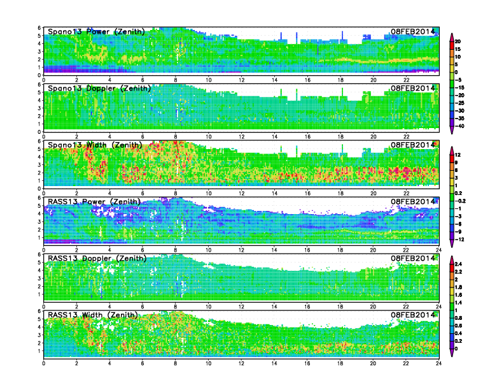This screenshot has width=504, height=390.
Task: Click the '2.4' label on the bottom colorbar
Action: tap(458, 264)
